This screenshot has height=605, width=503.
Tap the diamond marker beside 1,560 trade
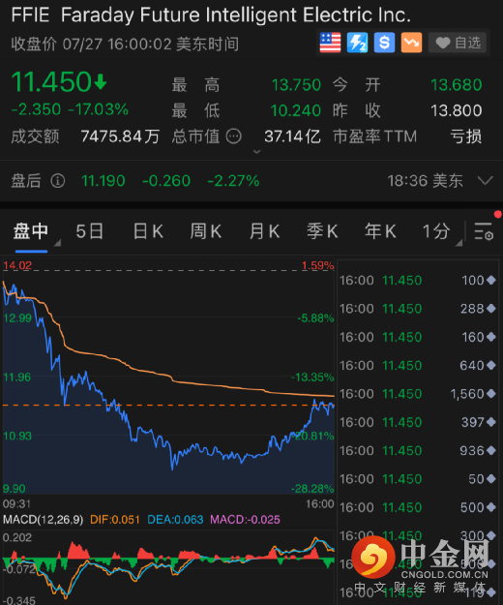(x=491, y=394)
